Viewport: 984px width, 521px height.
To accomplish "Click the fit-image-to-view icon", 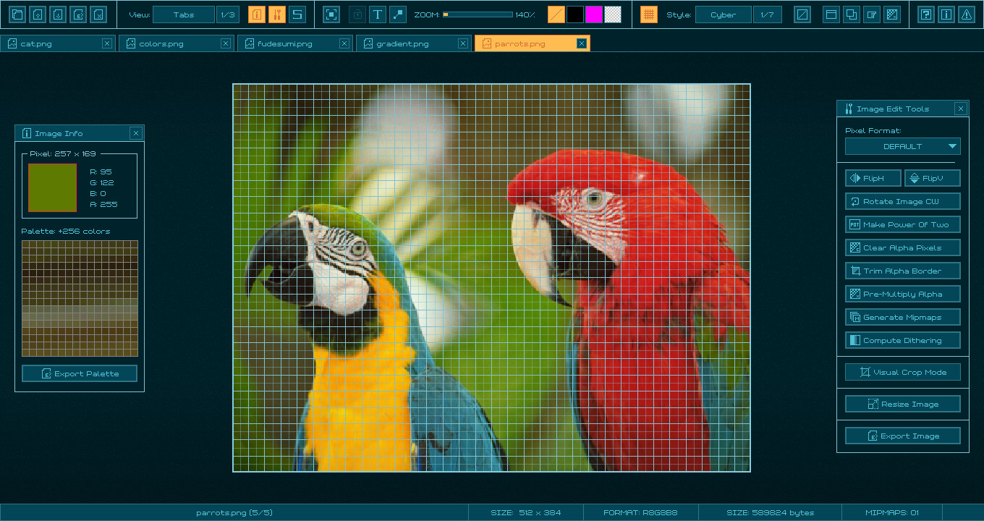I will (x=331, y=14).
